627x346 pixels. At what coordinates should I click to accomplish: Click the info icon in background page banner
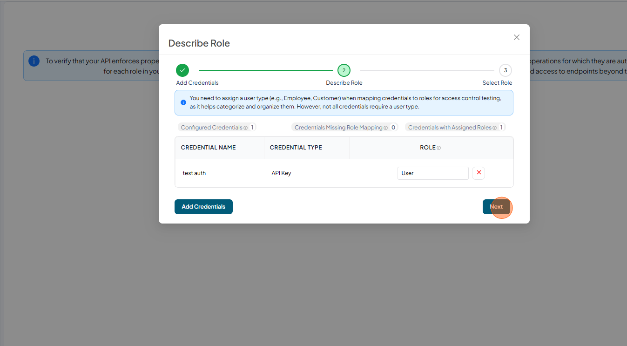coord(34,61)
